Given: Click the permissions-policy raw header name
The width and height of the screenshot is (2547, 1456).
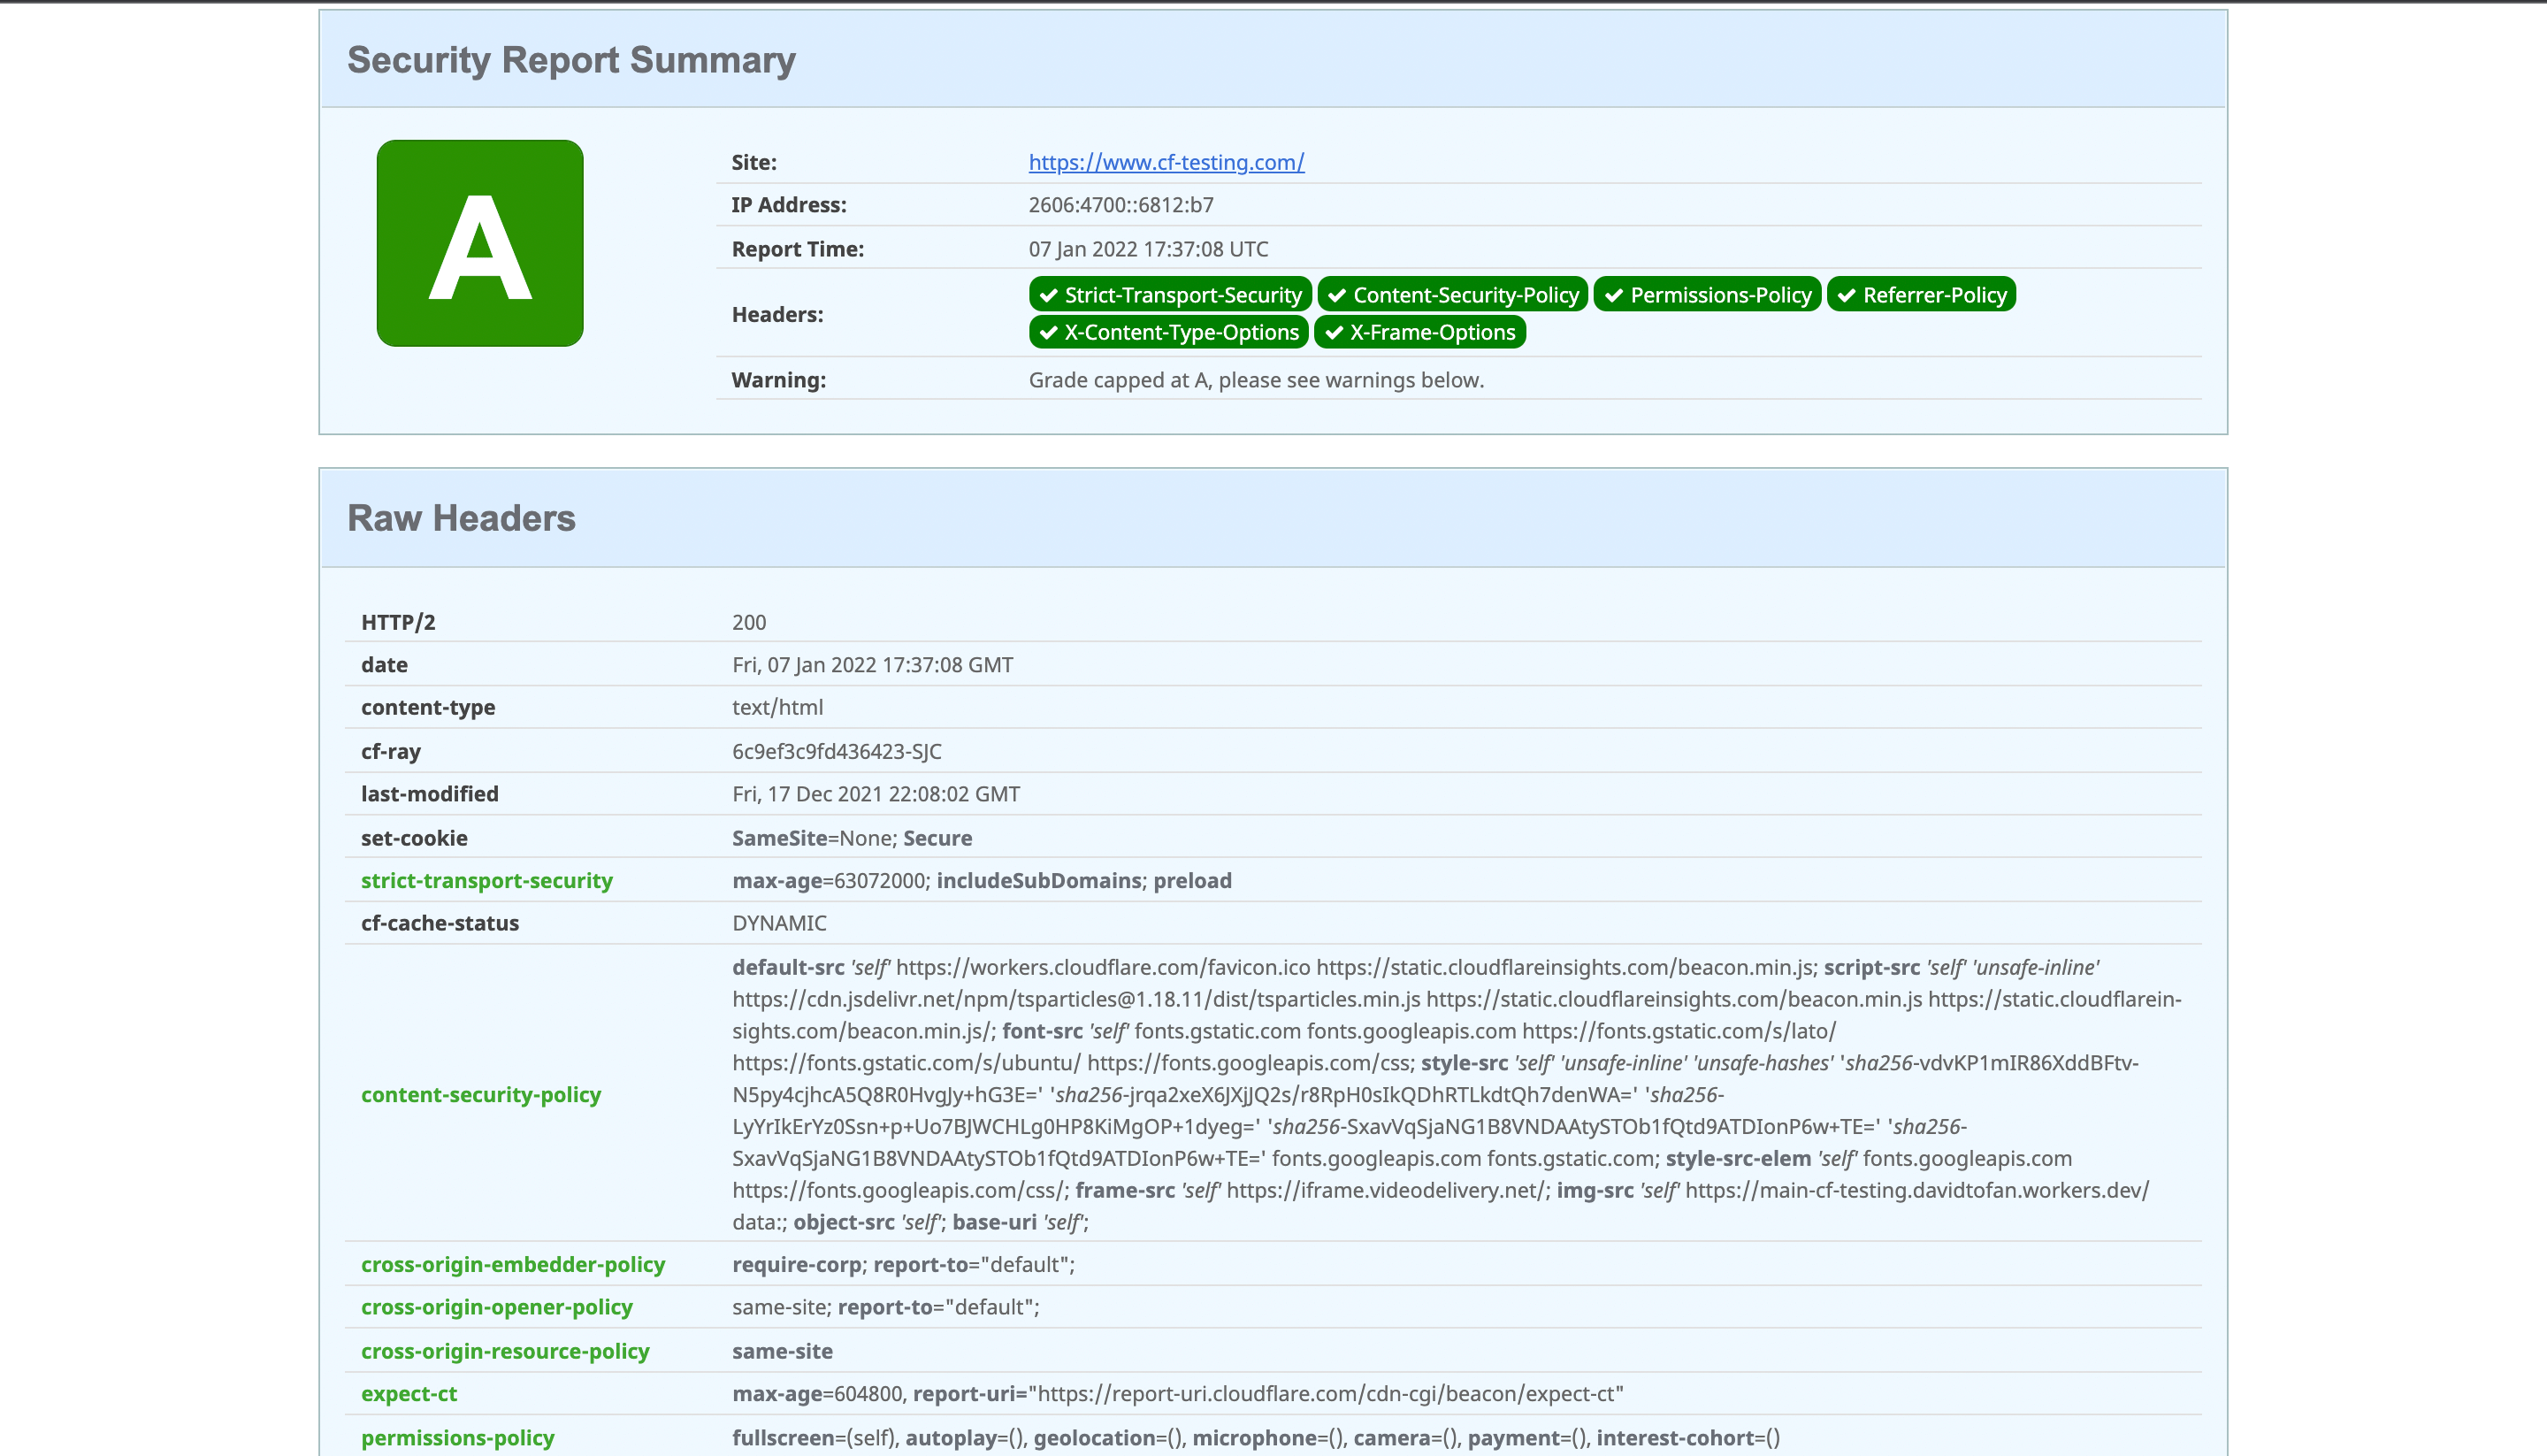Looking at the screenshot, I should (x=458, y=1437).
